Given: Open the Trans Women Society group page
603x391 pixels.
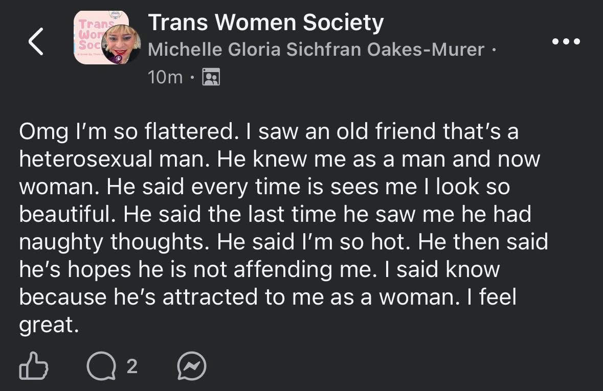Looking at the screenshot, I should [266, 22].
